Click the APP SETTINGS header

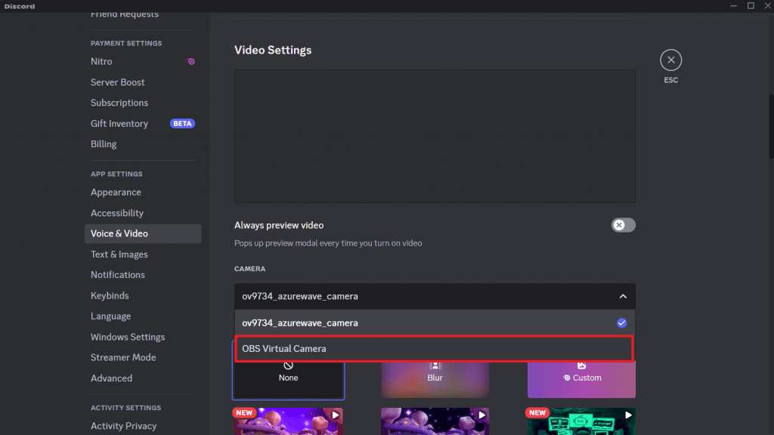116,174
